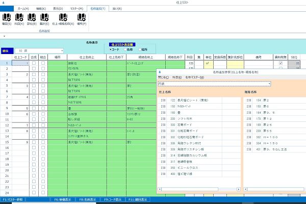Click right arrow of 仕上名称 list scrollbar
The image size is (306, 204).
[239, 189]
